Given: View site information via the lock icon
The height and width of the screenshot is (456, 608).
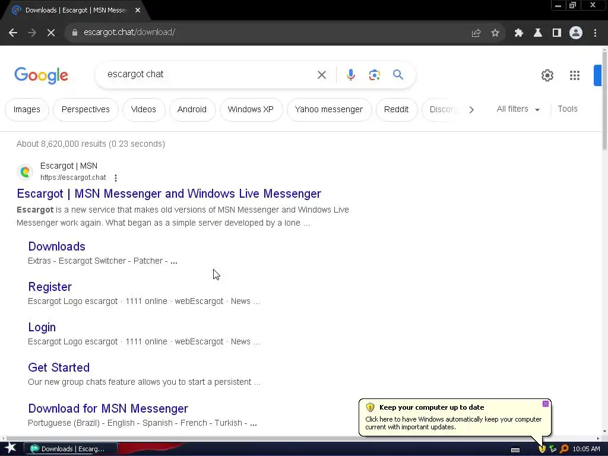Looking at the screenshot, I should [x=75, y=33].
